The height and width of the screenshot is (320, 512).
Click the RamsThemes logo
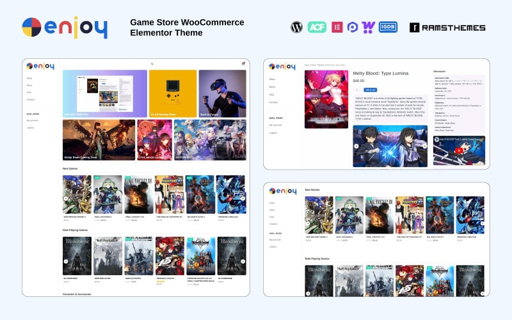[447, 28]
